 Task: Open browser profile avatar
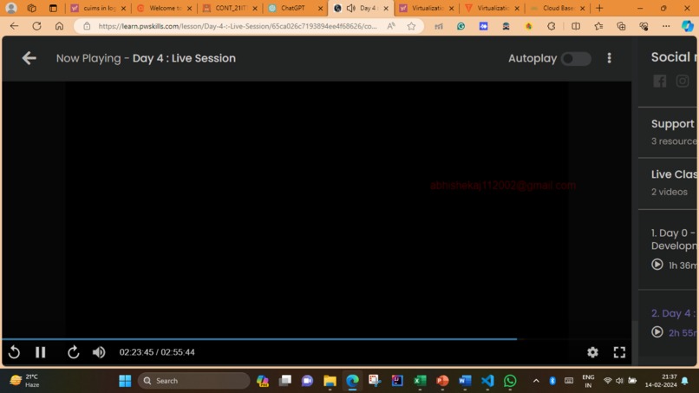tap(11, 8)
